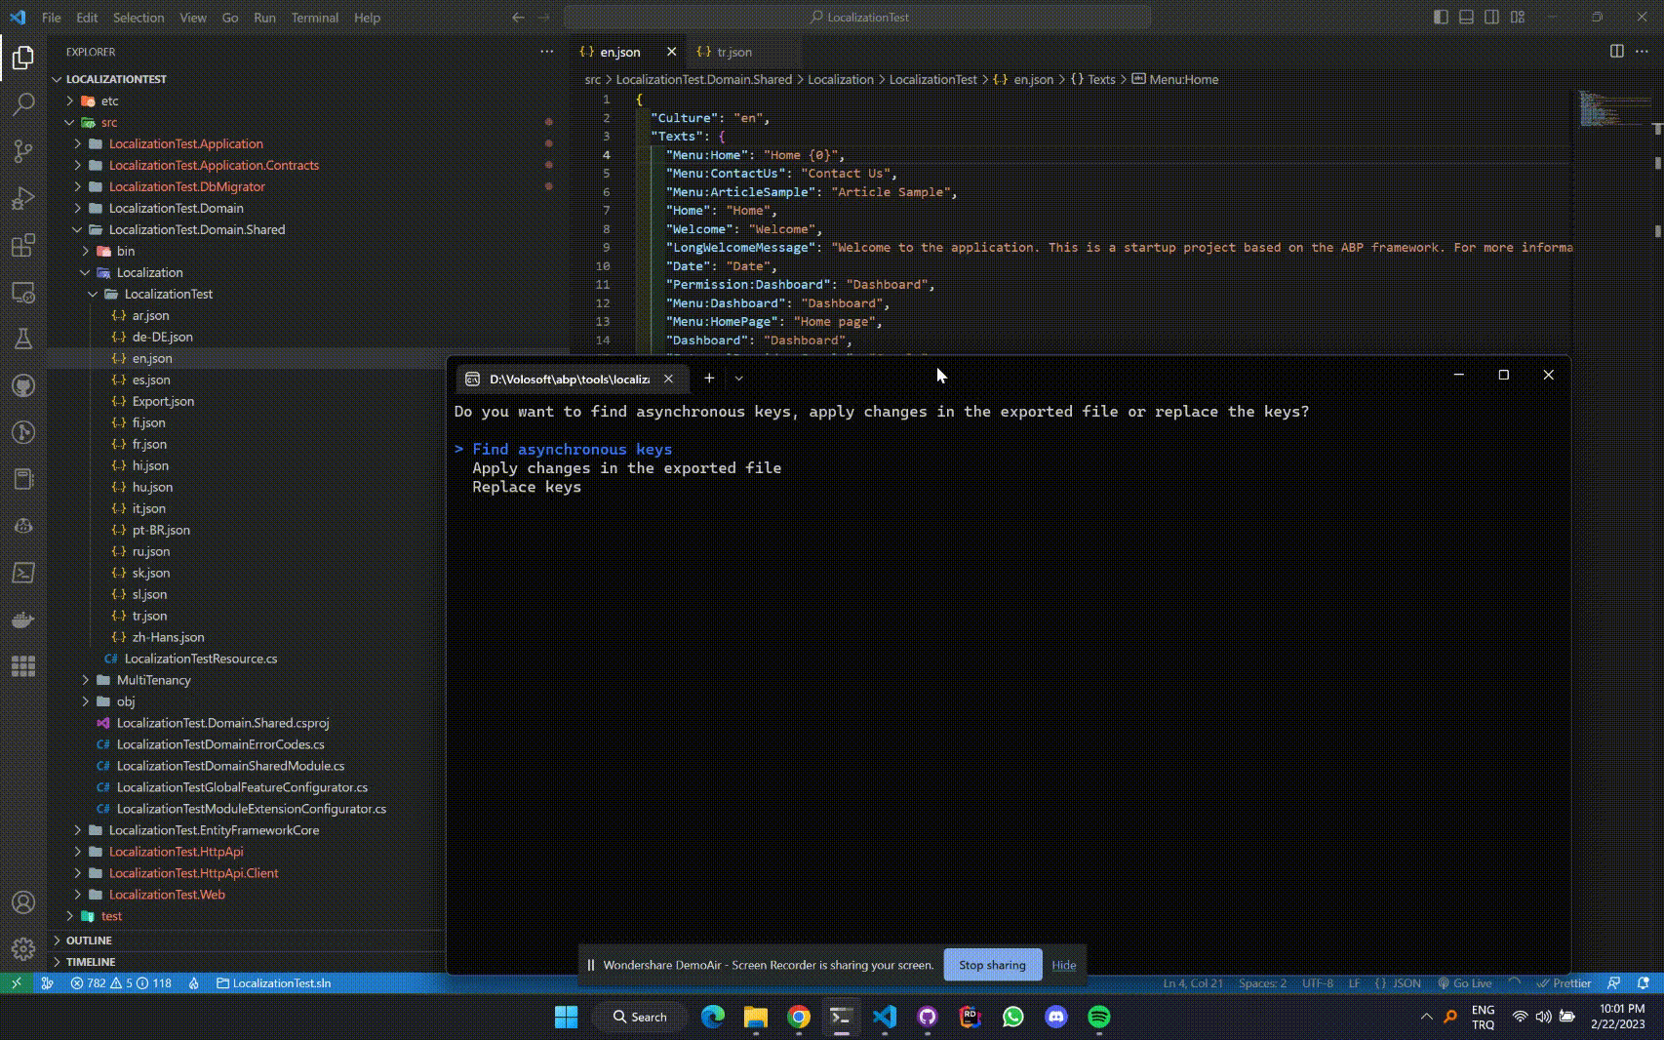Open Source Control view icon
Image resolution: width=1664 pixels, height=1040 pixels.
(23, 151)
